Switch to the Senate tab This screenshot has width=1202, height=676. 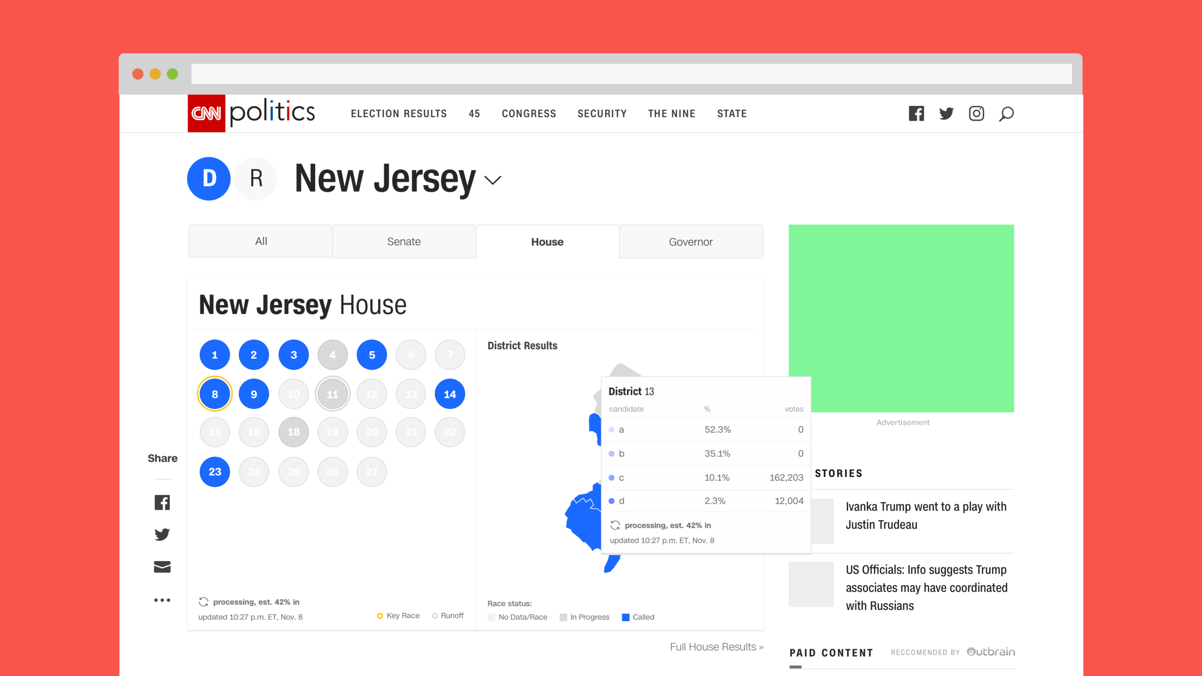coord(404,241)
